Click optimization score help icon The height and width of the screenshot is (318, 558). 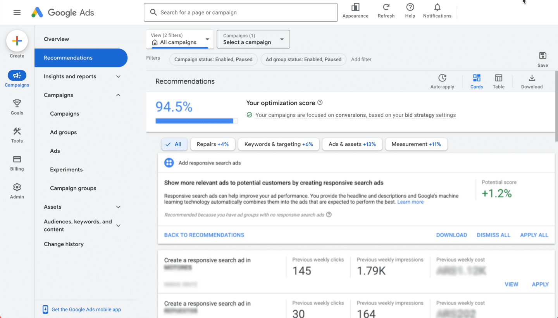[320, 103]
